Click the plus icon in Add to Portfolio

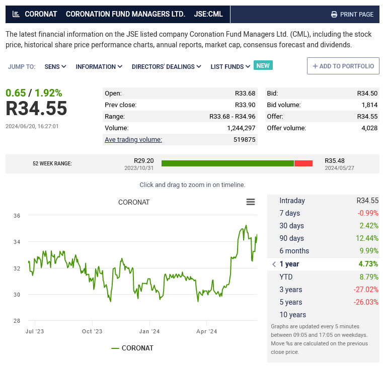tap(315, 66)
